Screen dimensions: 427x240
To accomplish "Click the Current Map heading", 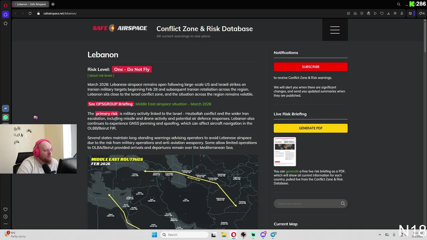I will pos(286,224).
